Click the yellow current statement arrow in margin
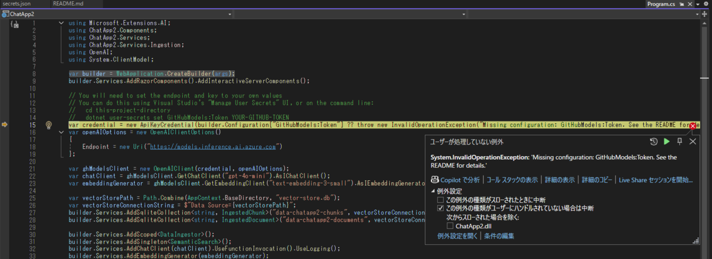Viewport: 712px width, 259px height. pos(5,125)
